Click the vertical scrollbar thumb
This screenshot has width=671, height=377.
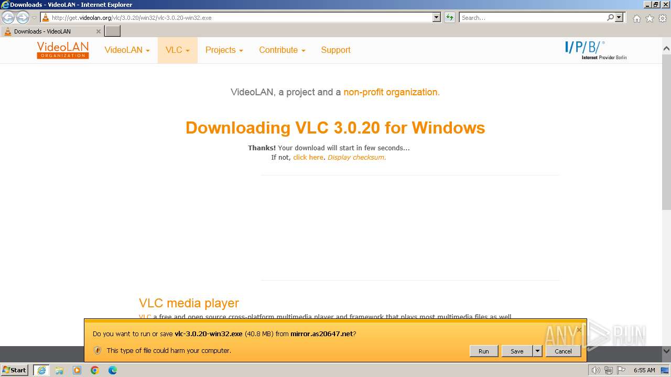(666, 131)
